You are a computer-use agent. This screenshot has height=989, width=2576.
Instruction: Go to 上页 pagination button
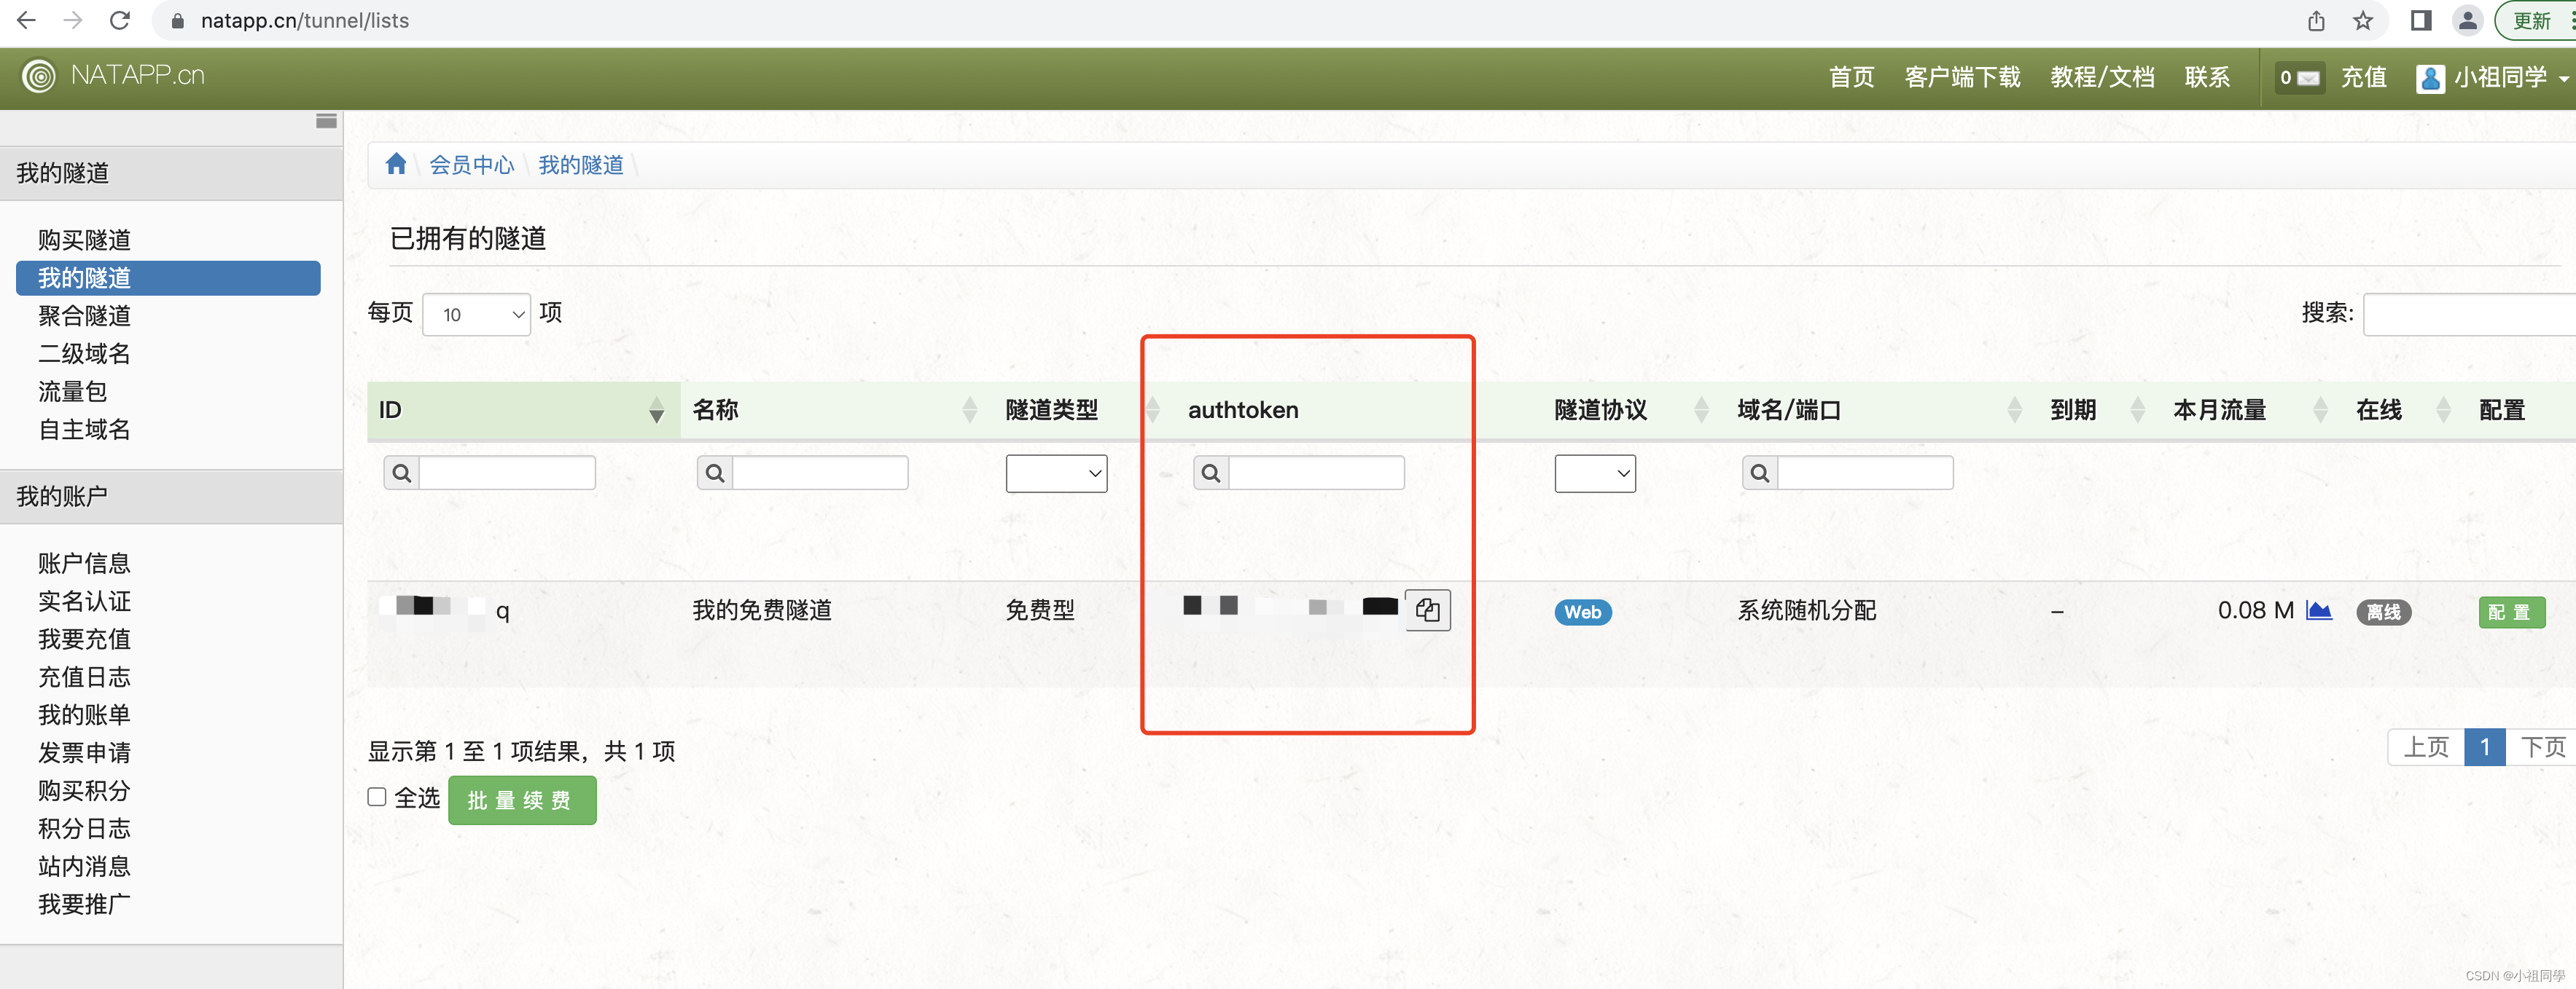click(x=2426, y=747)
